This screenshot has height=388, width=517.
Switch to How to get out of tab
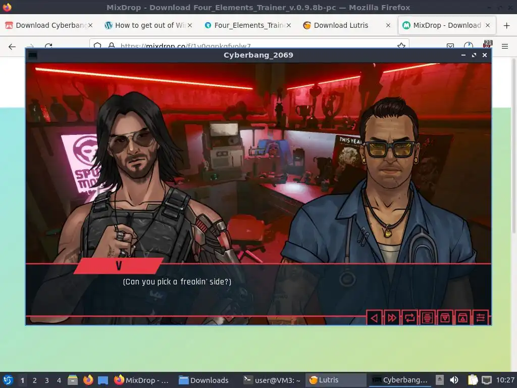coord(148,25)
